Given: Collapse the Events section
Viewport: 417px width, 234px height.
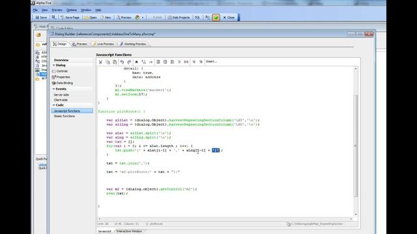Looking at the screenshot, I should coord(53,89).
